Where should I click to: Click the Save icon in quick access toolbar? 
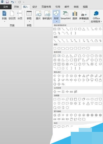click(x=7, y=2)
